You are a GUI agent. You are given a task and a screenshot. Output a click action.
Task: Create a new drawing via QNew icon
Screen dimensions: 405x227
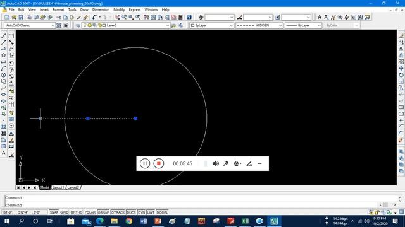point(7,17)
